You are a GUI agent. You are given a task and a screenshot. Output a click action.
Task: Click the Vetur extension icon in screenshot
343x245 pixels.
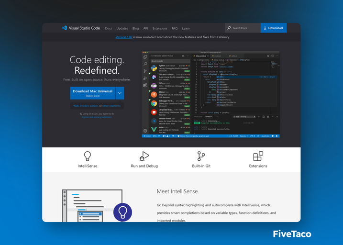click(154, 130)
